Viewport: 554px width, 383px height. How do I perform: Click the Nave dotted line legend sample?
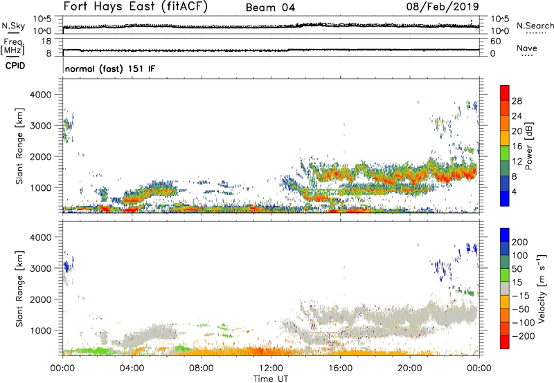point(527,56)
